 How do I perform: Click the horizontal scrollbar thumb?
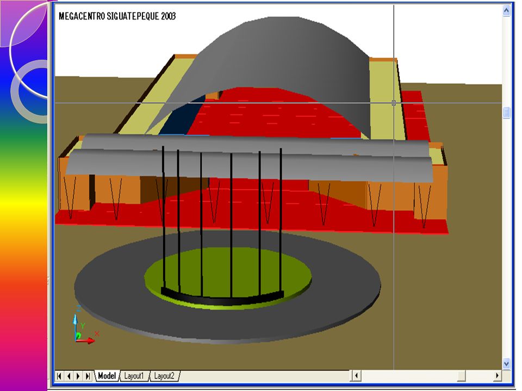coord(462,376)
